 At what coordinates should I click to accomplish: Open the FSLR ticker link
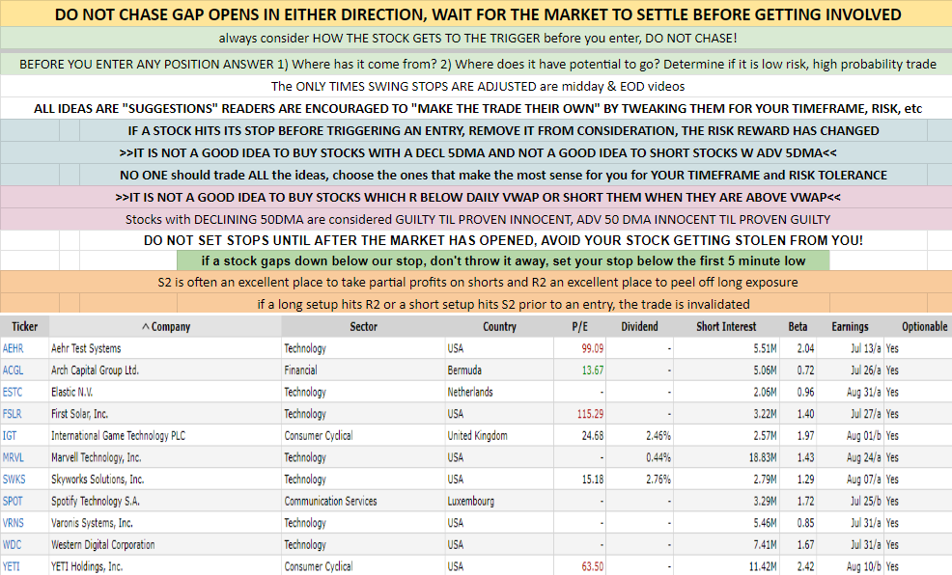13,414
